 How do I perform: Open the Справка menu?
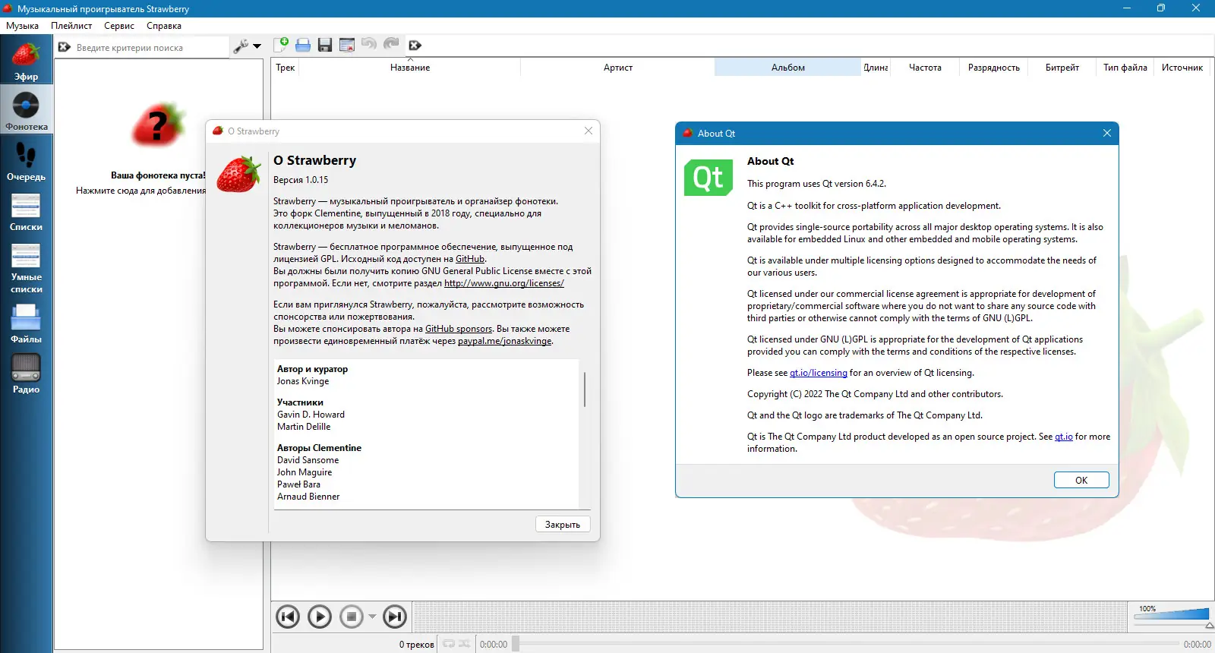[164, 26]
